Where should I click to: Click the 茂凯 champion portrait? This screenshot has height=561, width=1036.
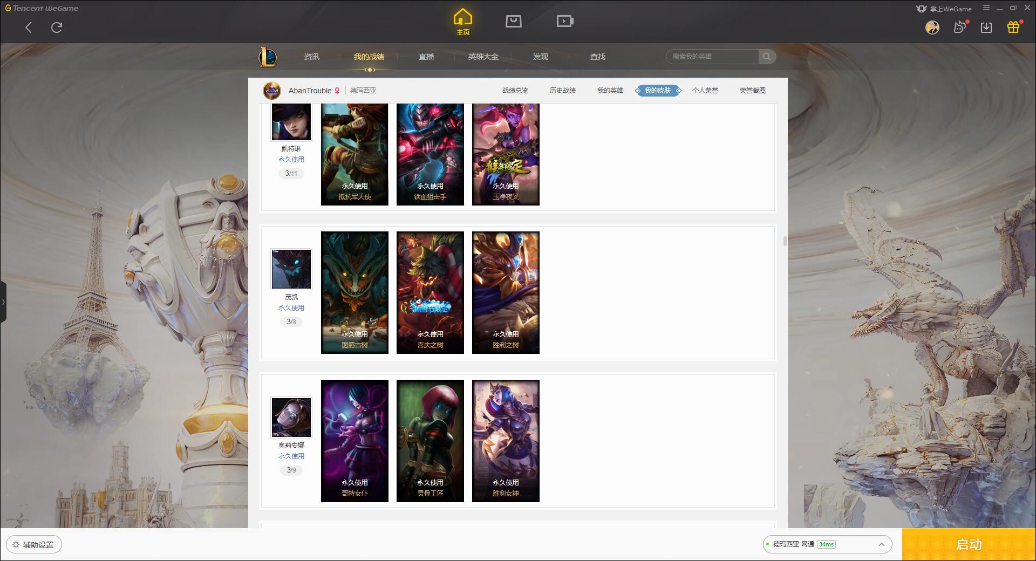291,269
